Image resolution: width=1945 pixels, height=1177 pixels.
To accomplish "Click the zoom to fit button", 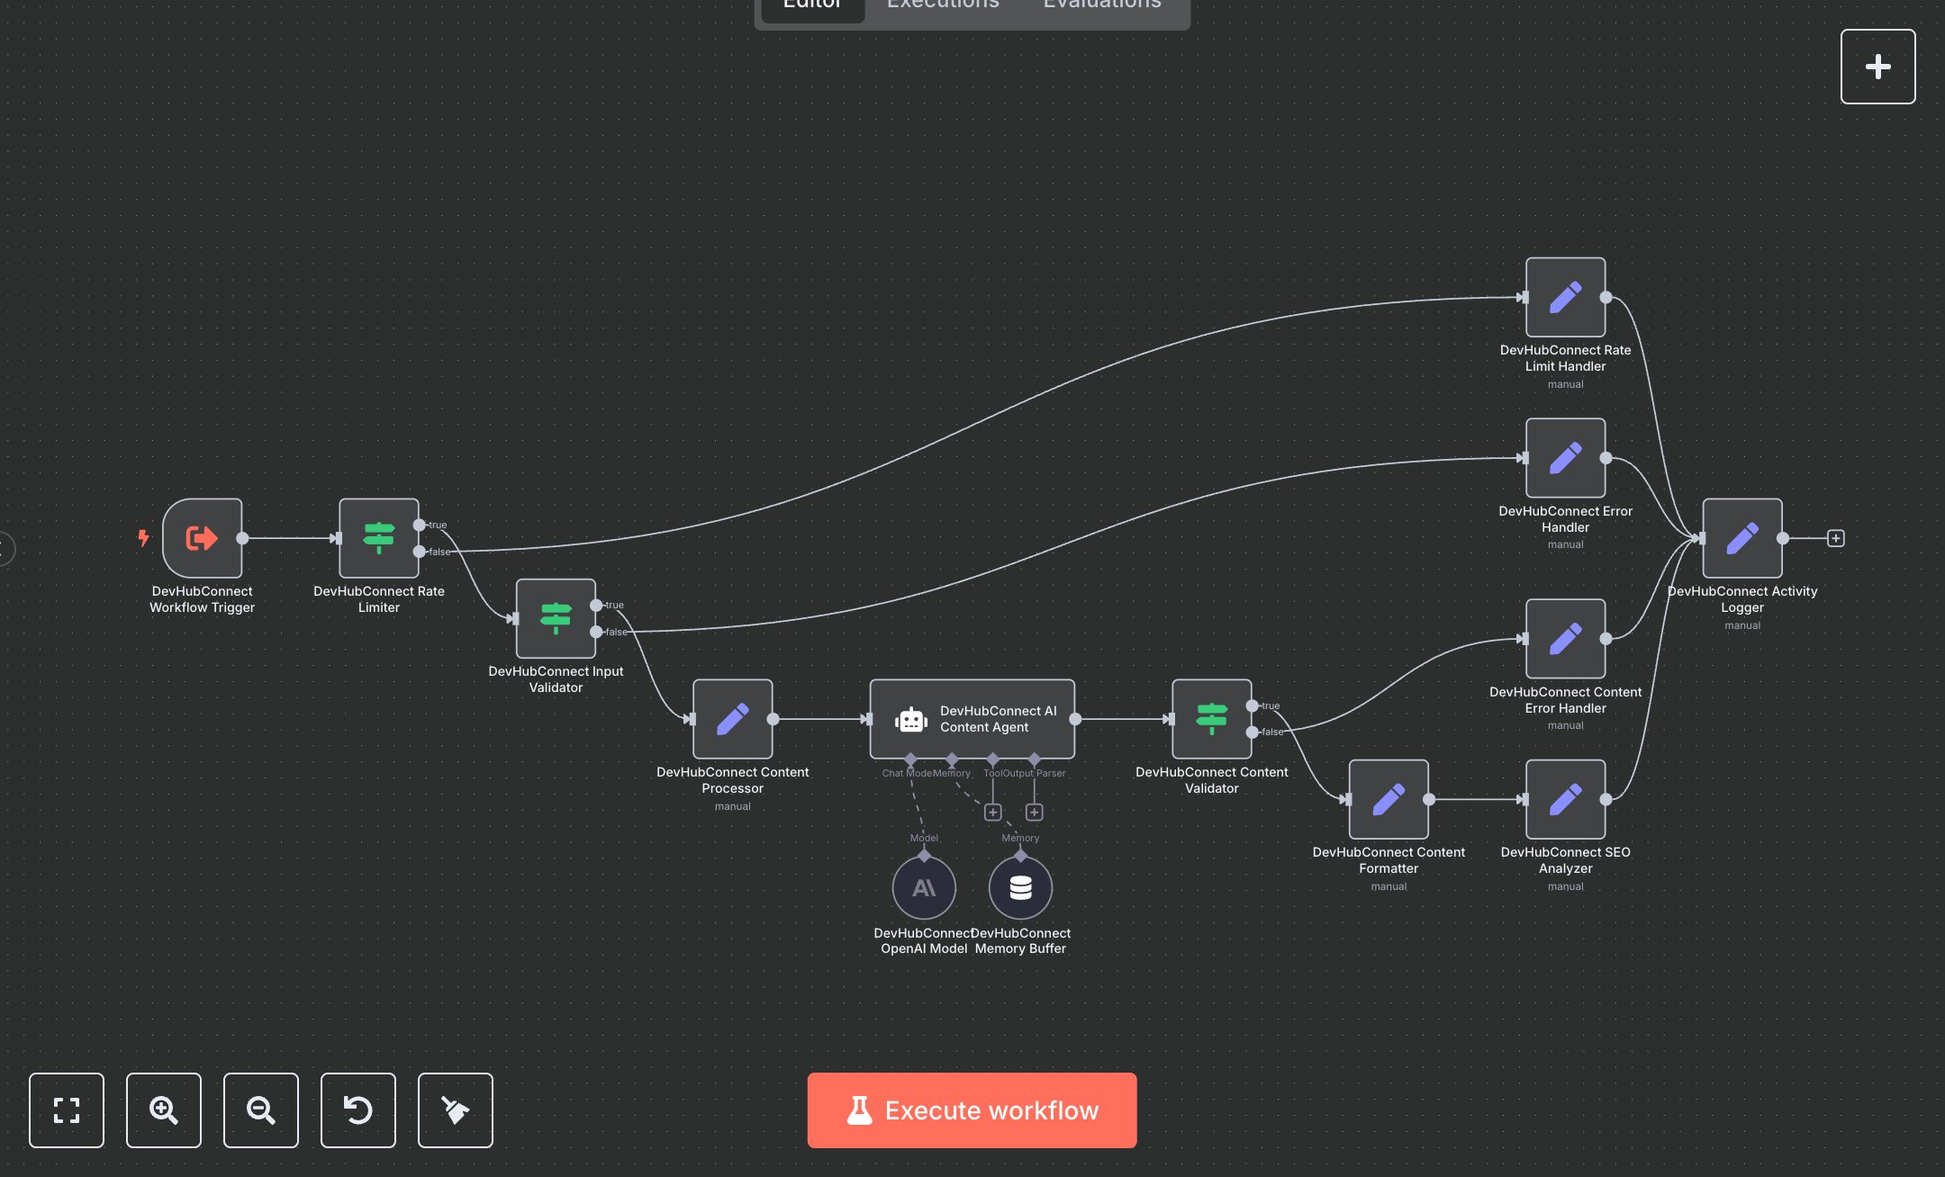I will (x=67, y=1110).
